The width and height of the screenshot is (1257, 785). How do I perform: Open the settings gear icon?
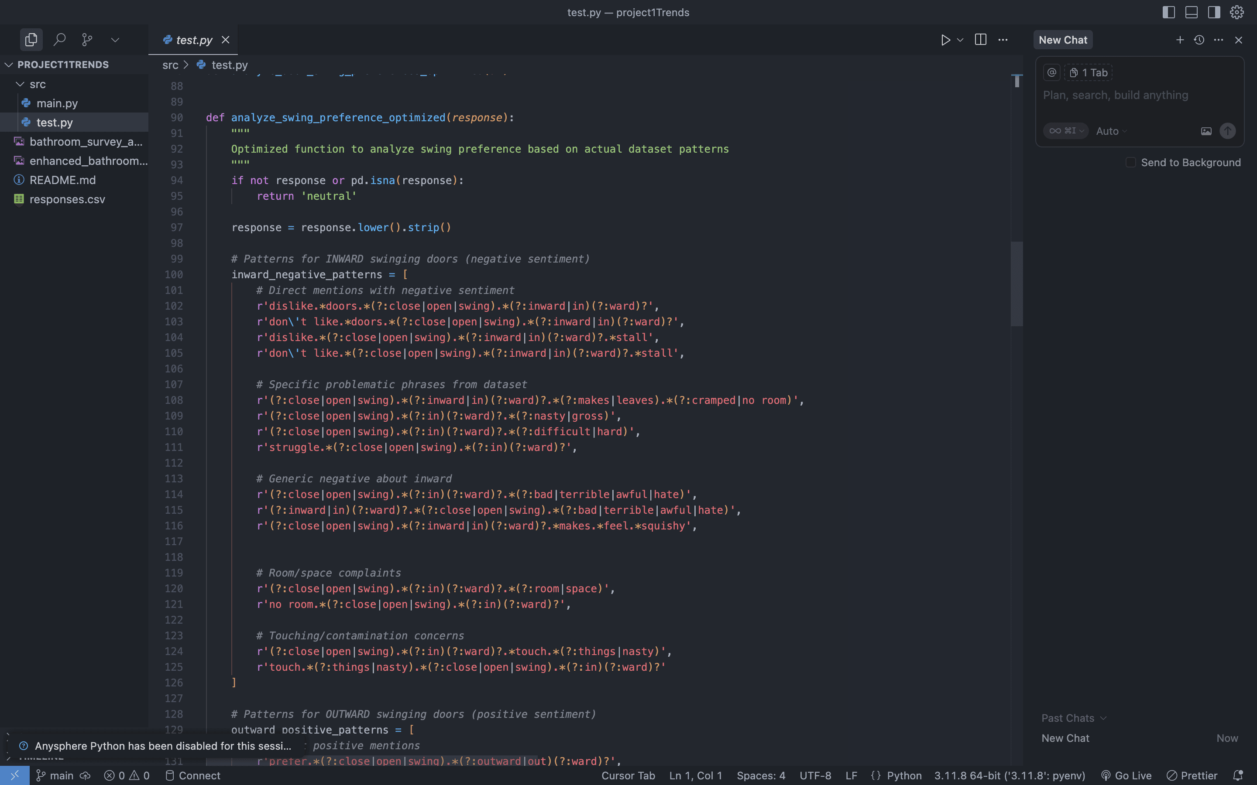(x=1237, y=13)
